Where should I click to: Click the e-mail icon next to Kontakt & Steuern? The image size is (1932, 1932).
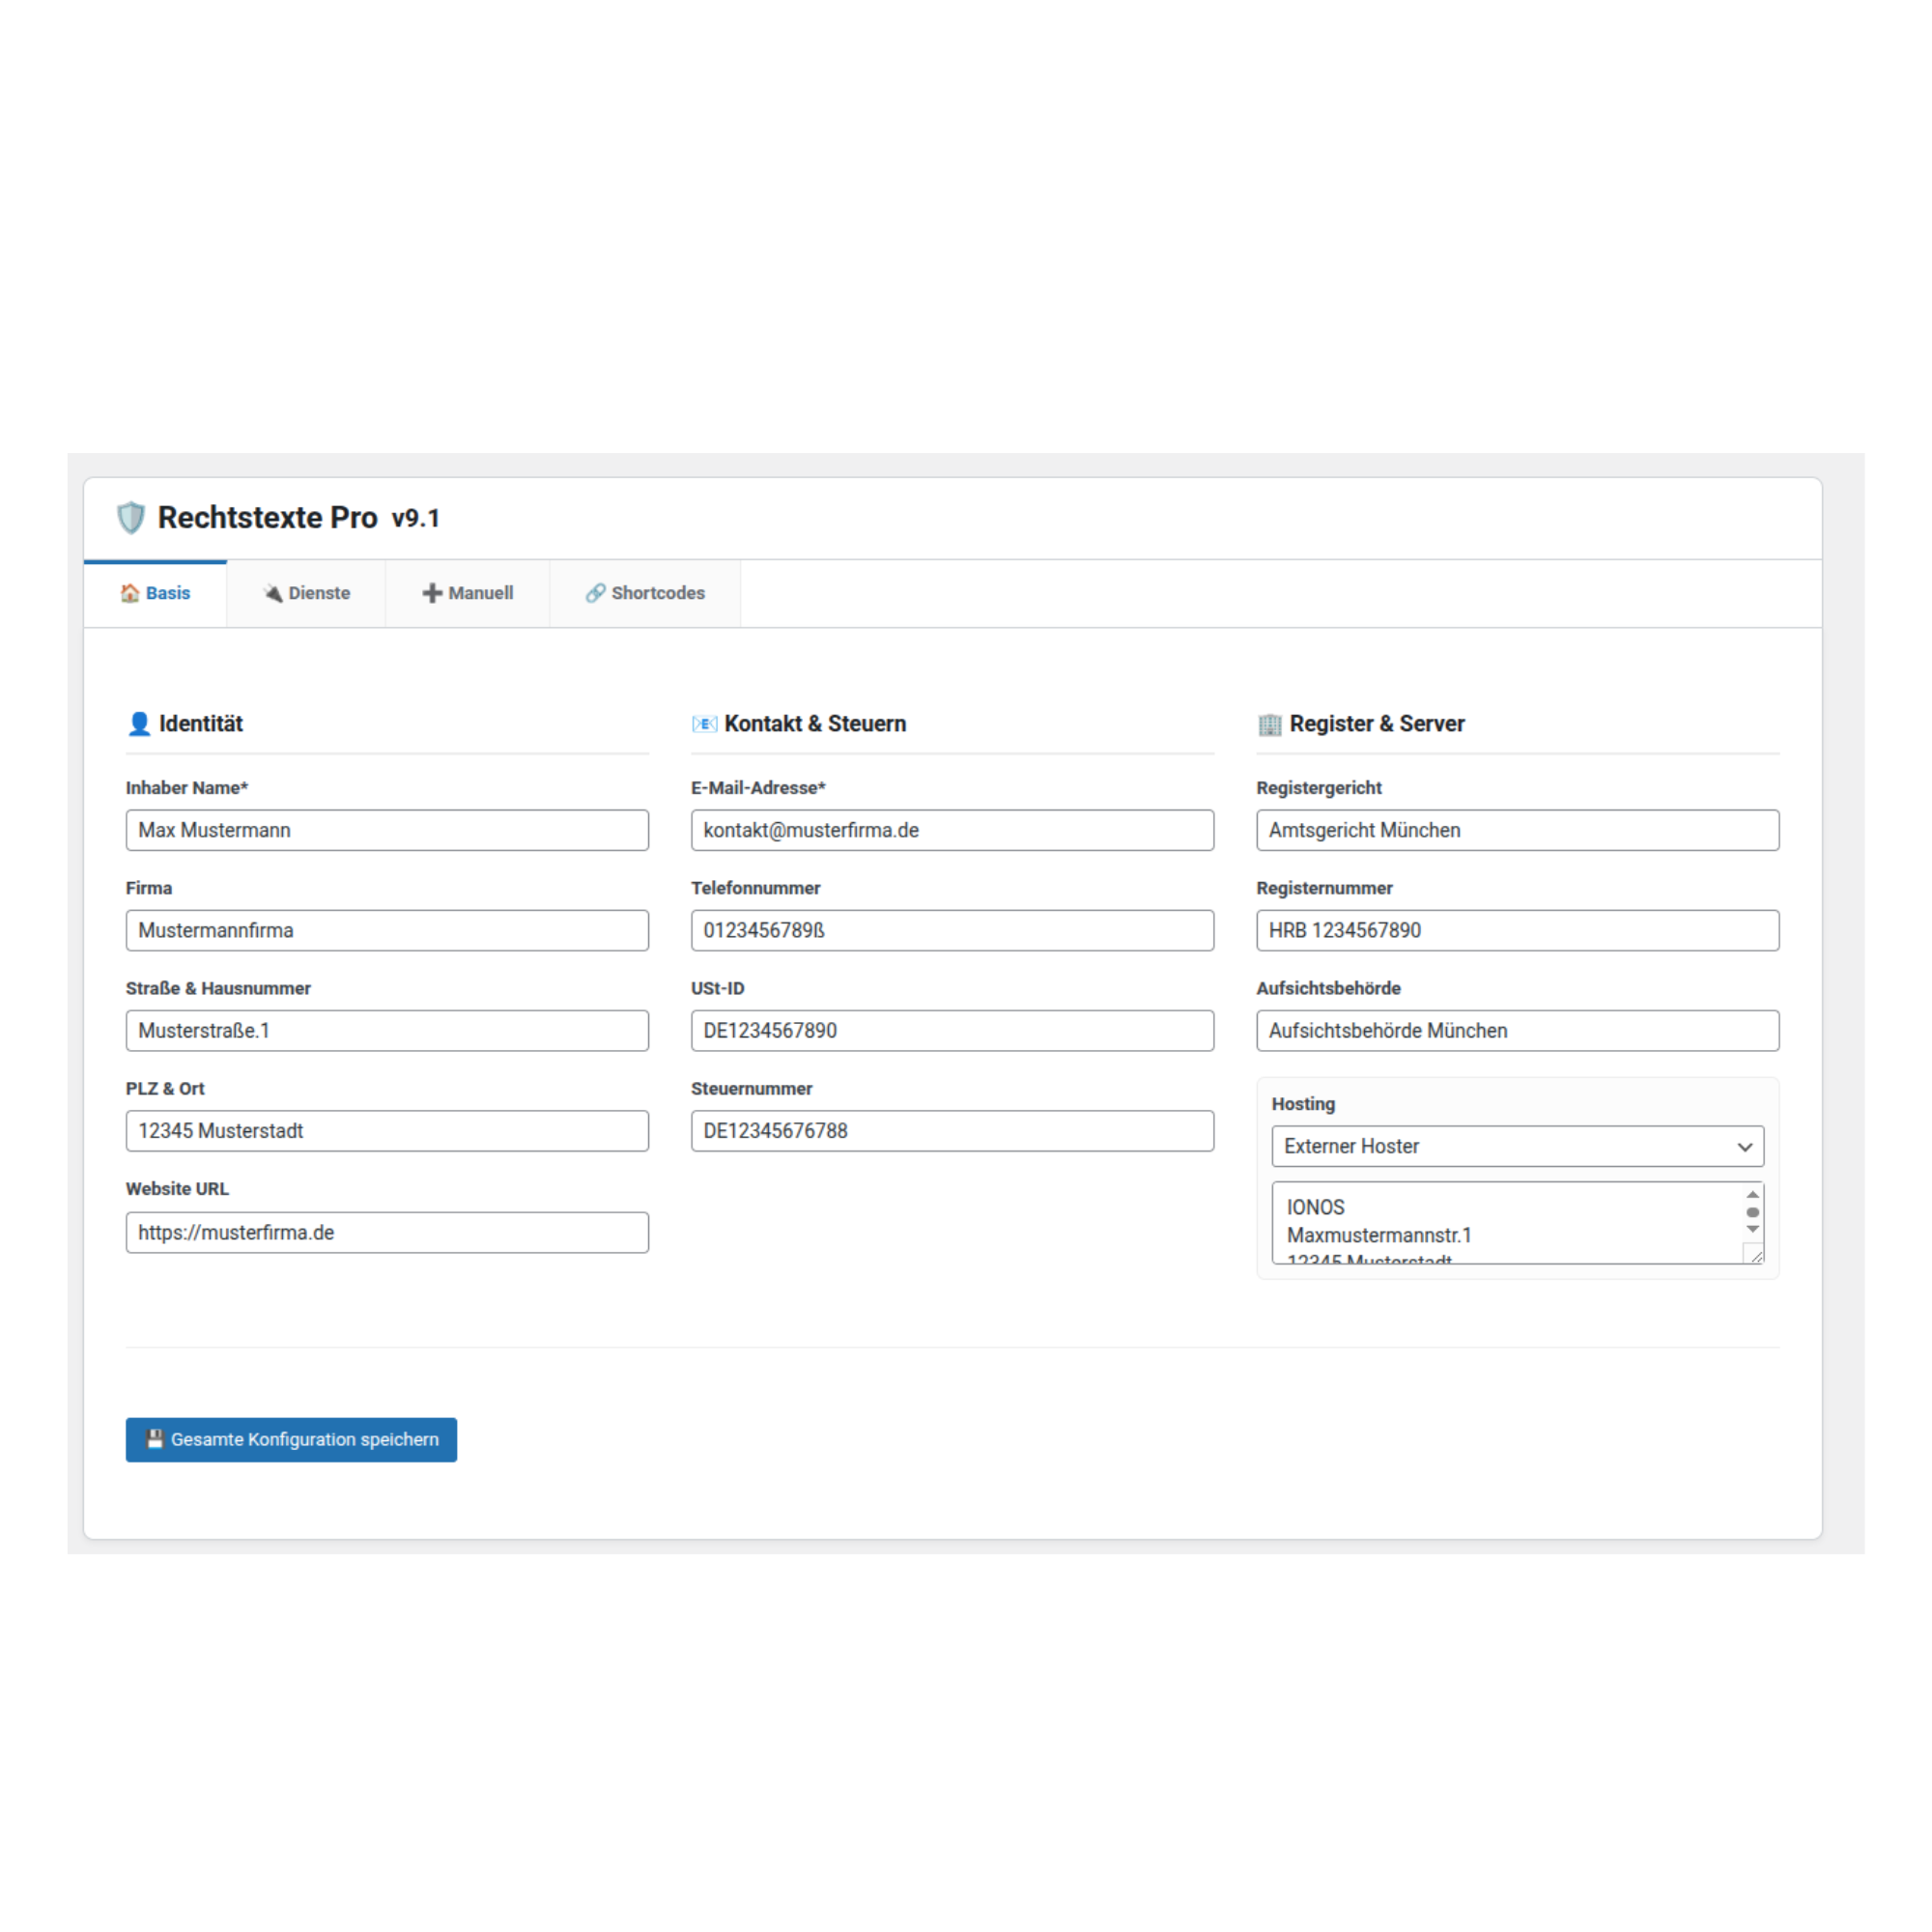pyautogui.click(x=704, y=723)
